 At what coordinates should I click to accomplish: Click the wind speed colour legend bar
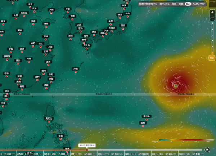186,140
